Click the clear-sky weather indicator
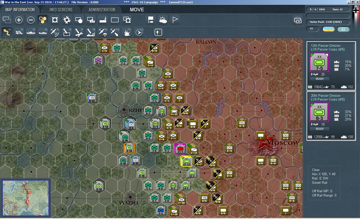This screenshot has width=360, height=219. (x=328, y=29)
